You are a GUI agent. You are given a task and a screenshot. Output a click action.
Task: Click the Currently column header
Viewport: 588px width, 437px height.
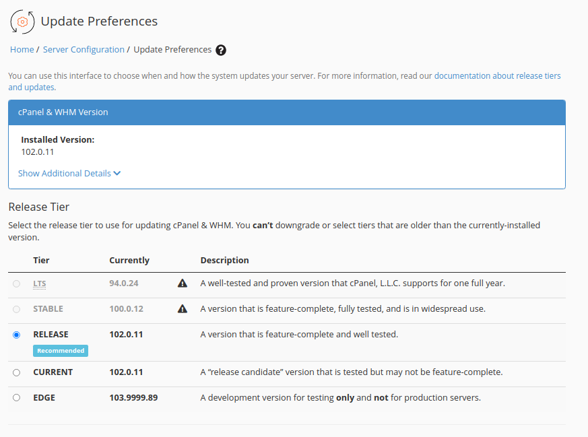[129, 261]
